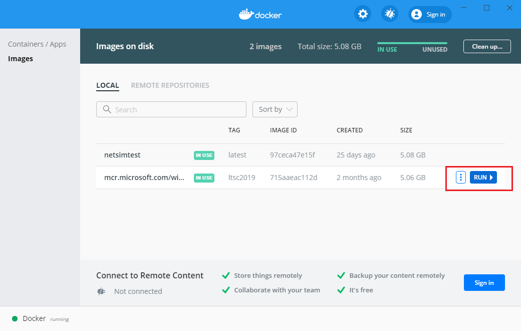The width and height of the screenshot is (521, 331).
Task: Click the 2 months ago value
Action: pyautogui.click(x=359, y=178)
